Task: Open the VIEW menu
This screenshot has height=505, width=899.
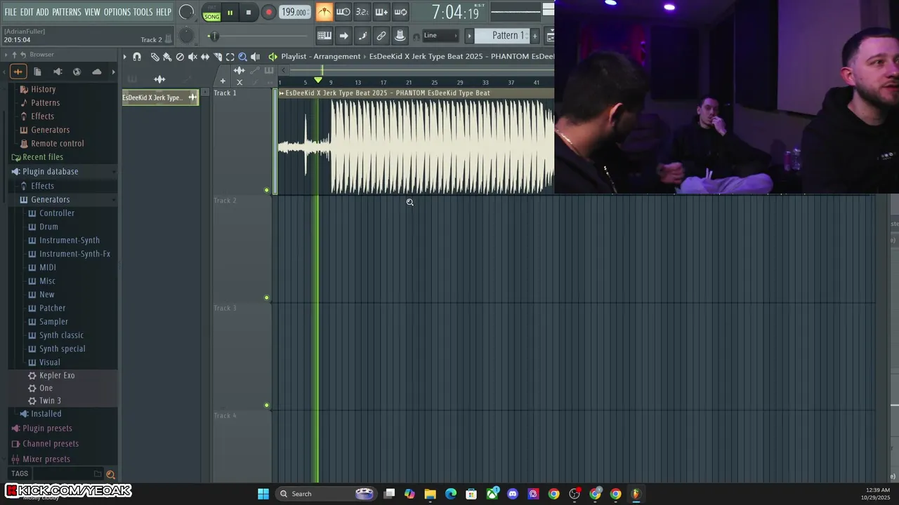Action: coord(93,12)
